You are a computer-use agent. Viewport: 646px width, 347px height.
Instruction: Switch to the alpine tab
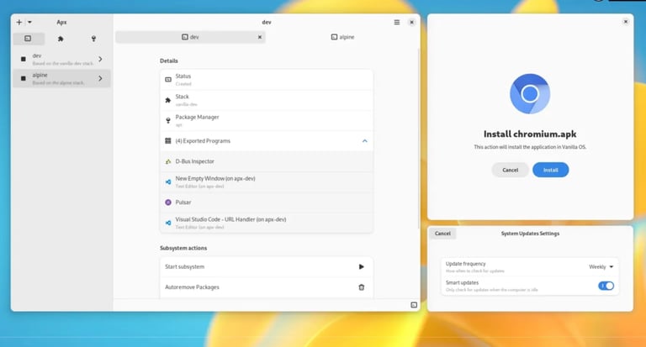point(343,37)
